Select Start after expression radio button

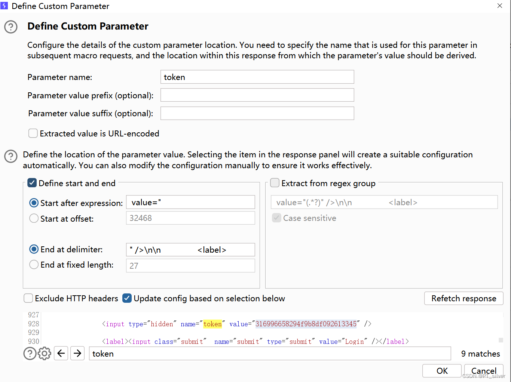tap(34, 203)
